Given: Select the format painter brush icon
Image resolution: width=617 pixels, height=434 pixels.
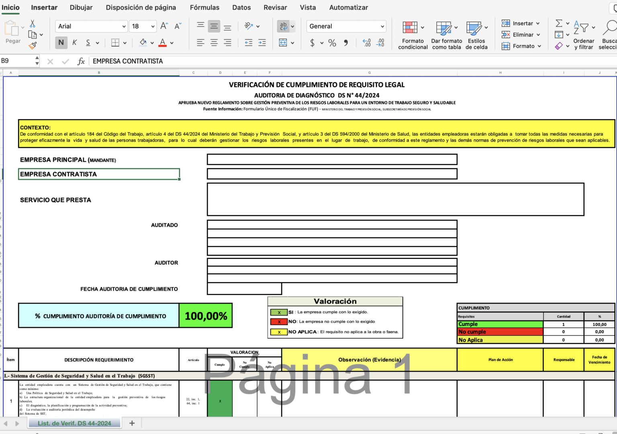Looking at the screenshot, I should [x=33, y=46].
